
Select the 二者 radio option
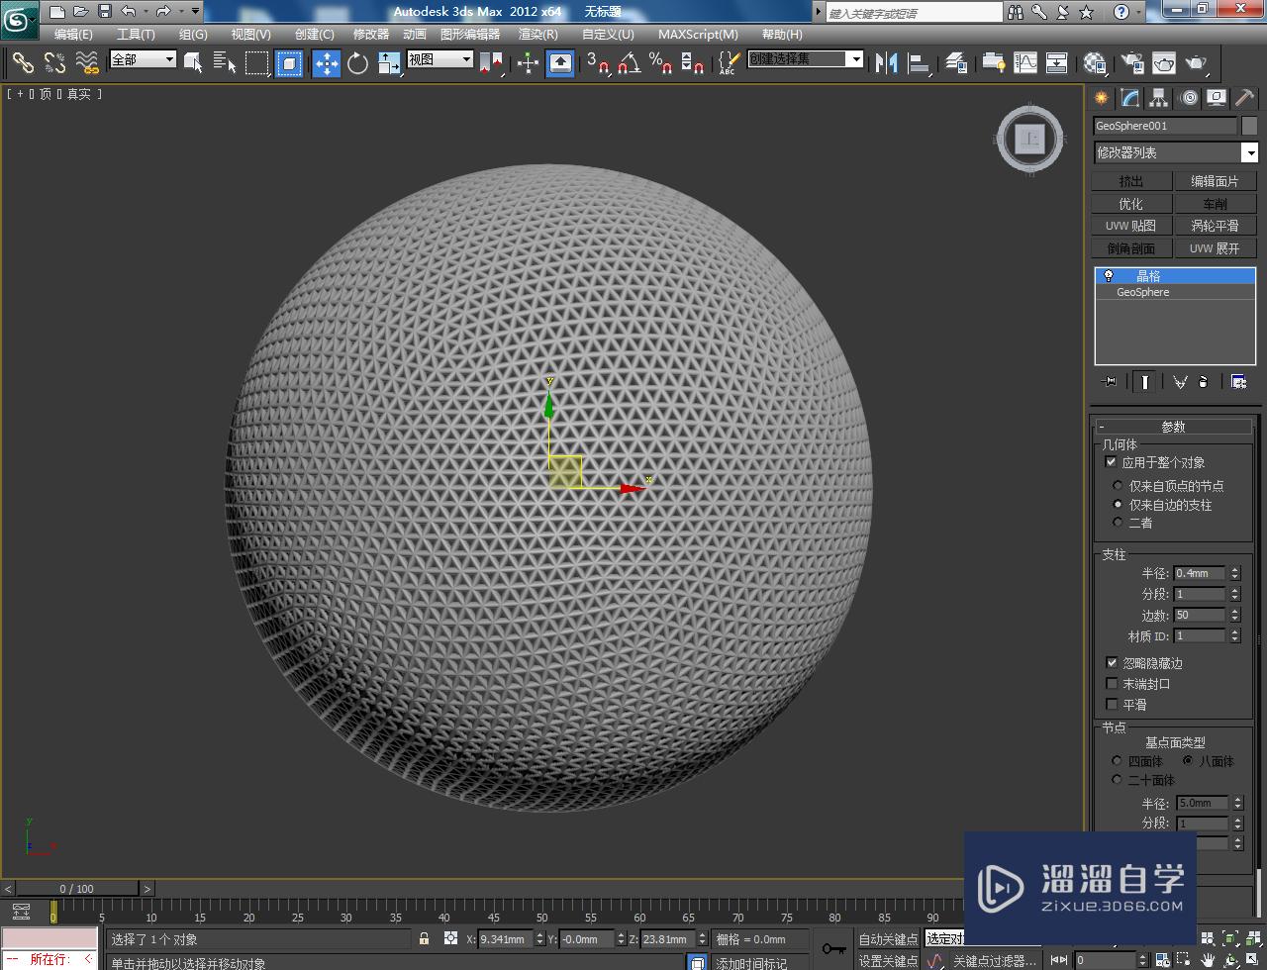(x=1119, y=523)
